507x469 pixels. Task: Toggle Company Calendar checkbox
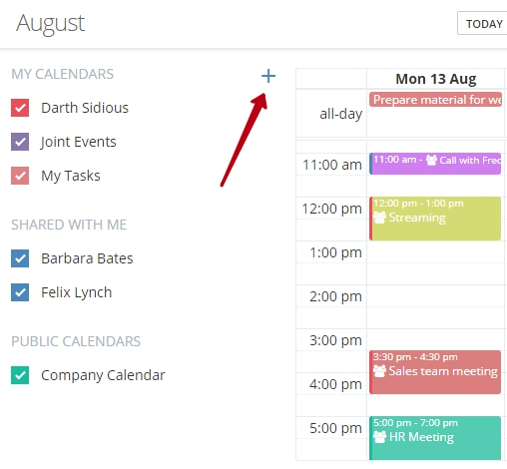pyautogui.click(x=20, y=375)
